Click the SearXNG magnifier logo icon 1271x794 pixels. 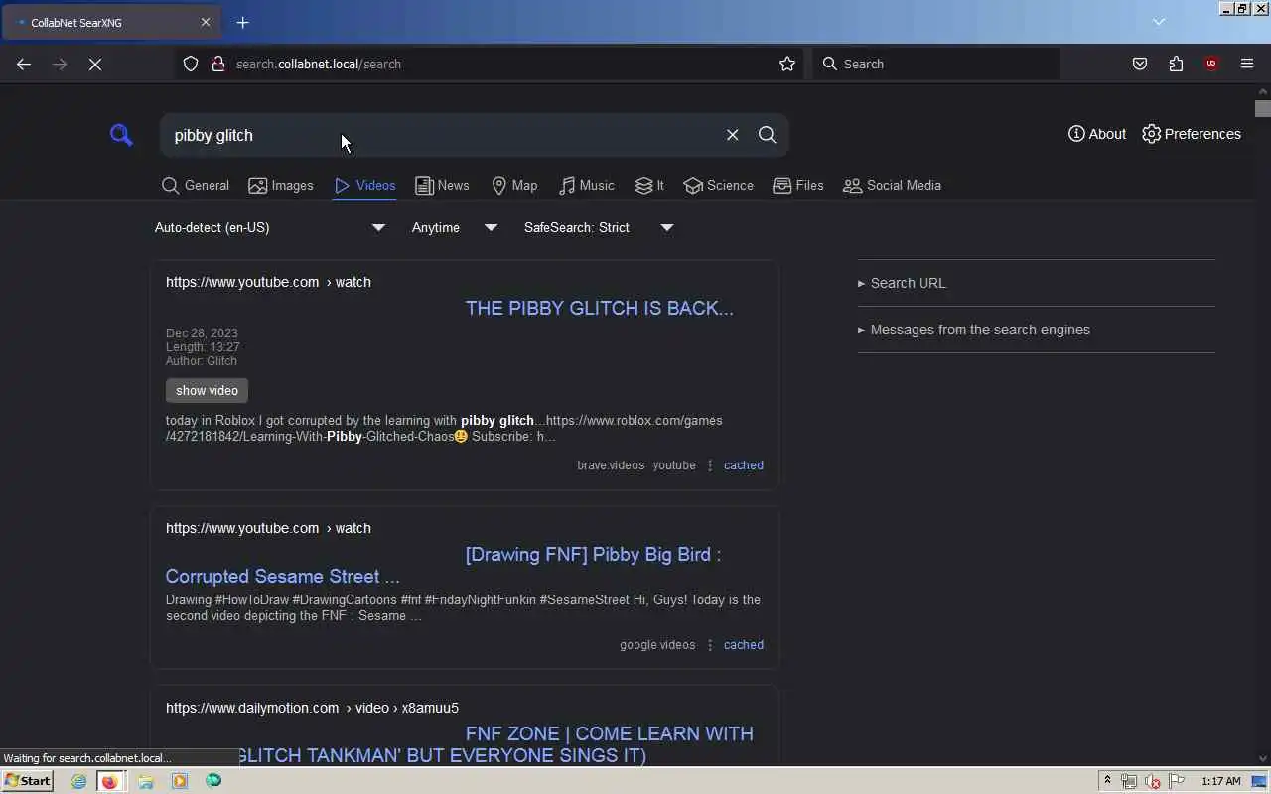pos(121,135)
